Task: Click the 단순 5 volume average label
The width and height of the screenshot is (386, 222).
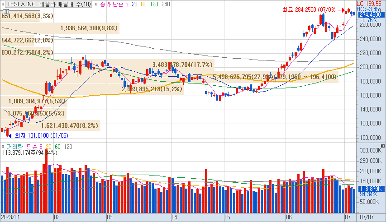Action: coord(34,147)
